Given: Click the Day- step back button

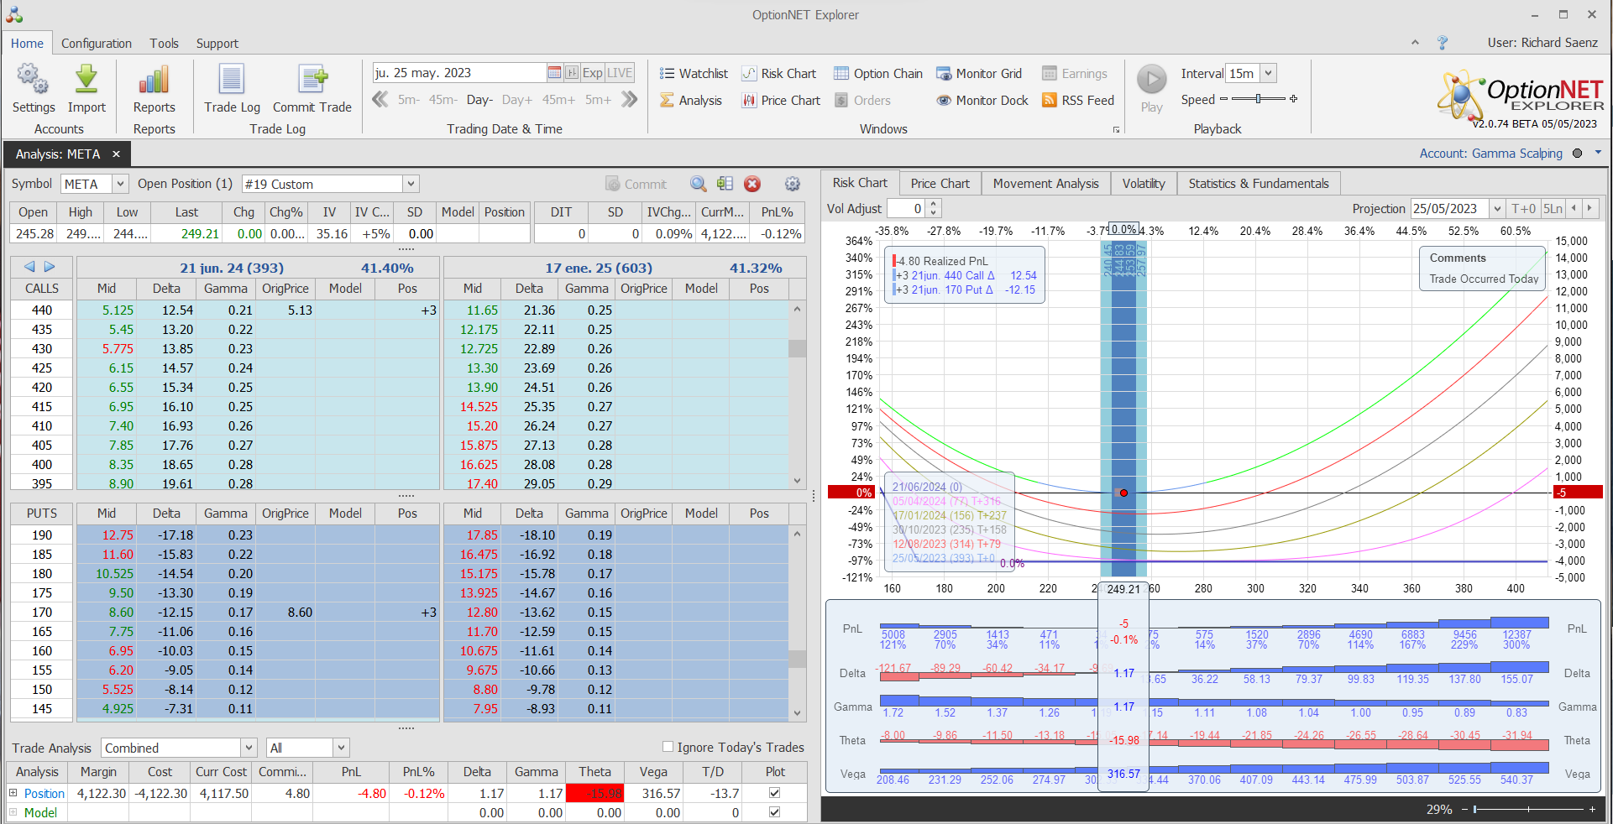Looking at the screenshot, I should 479,100.
